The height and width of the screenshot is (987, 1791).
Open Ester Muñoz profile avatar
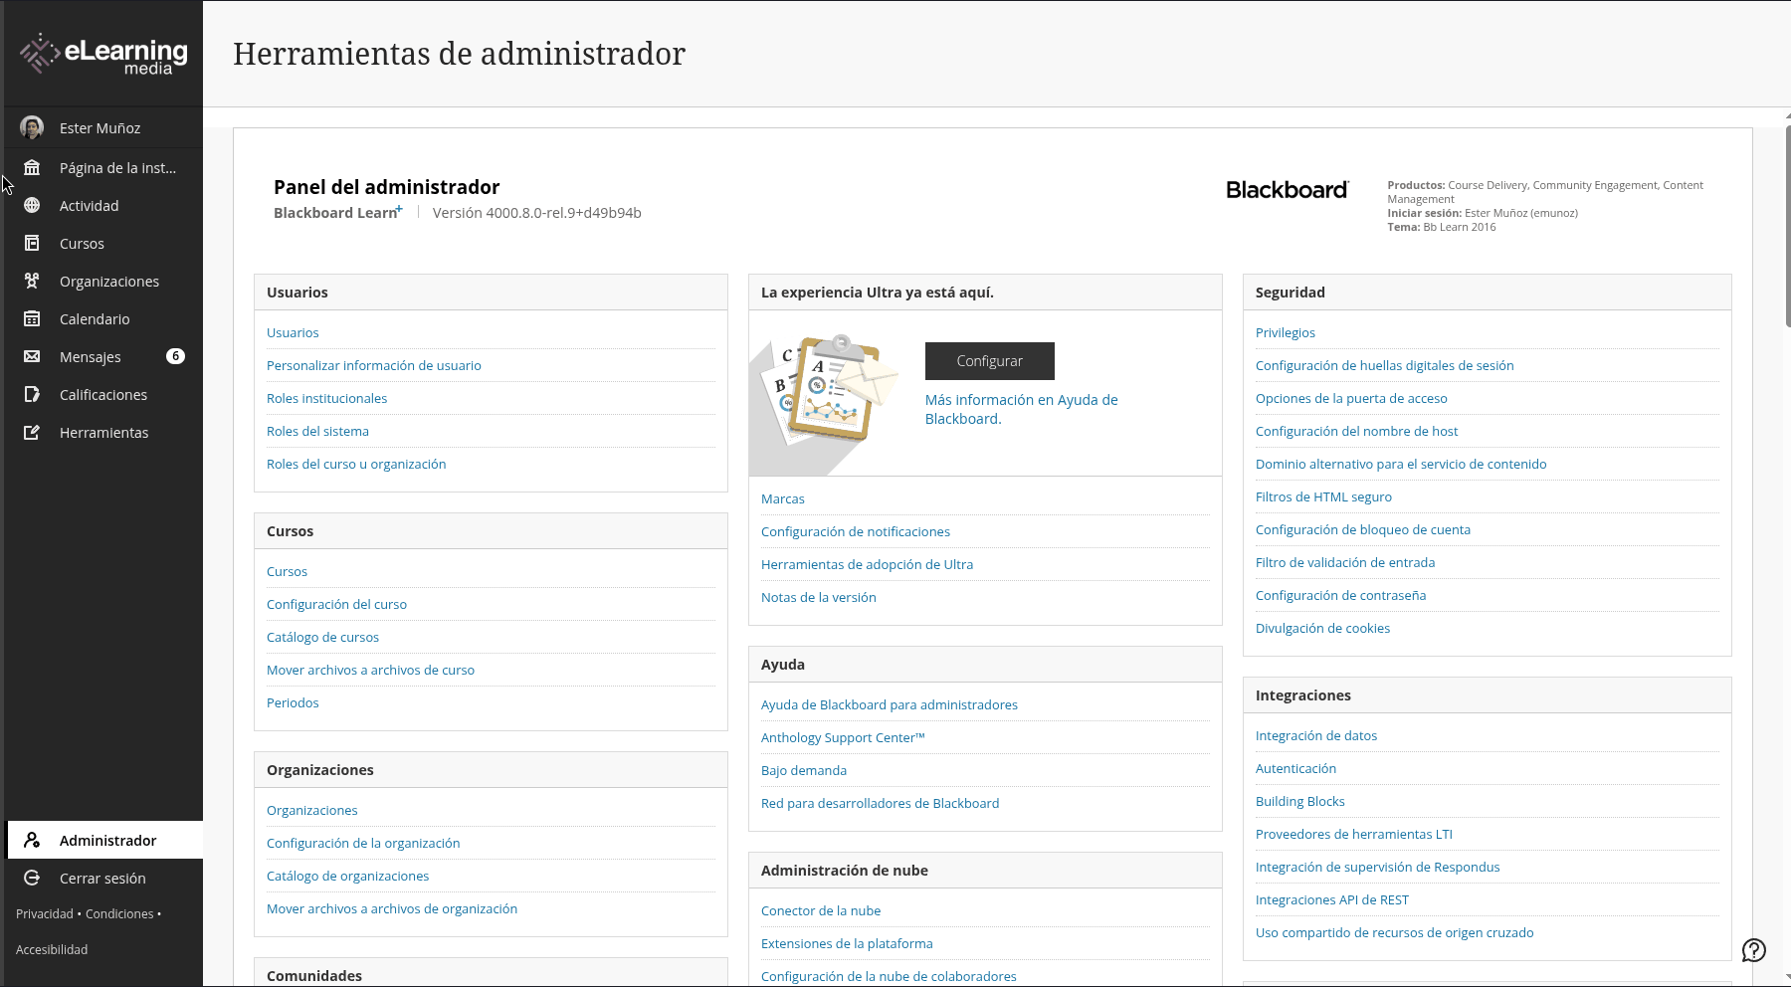tap(32, 127)
